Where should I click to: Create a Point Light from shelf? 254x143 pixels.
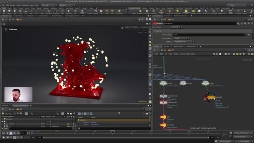tap(140, 12)
